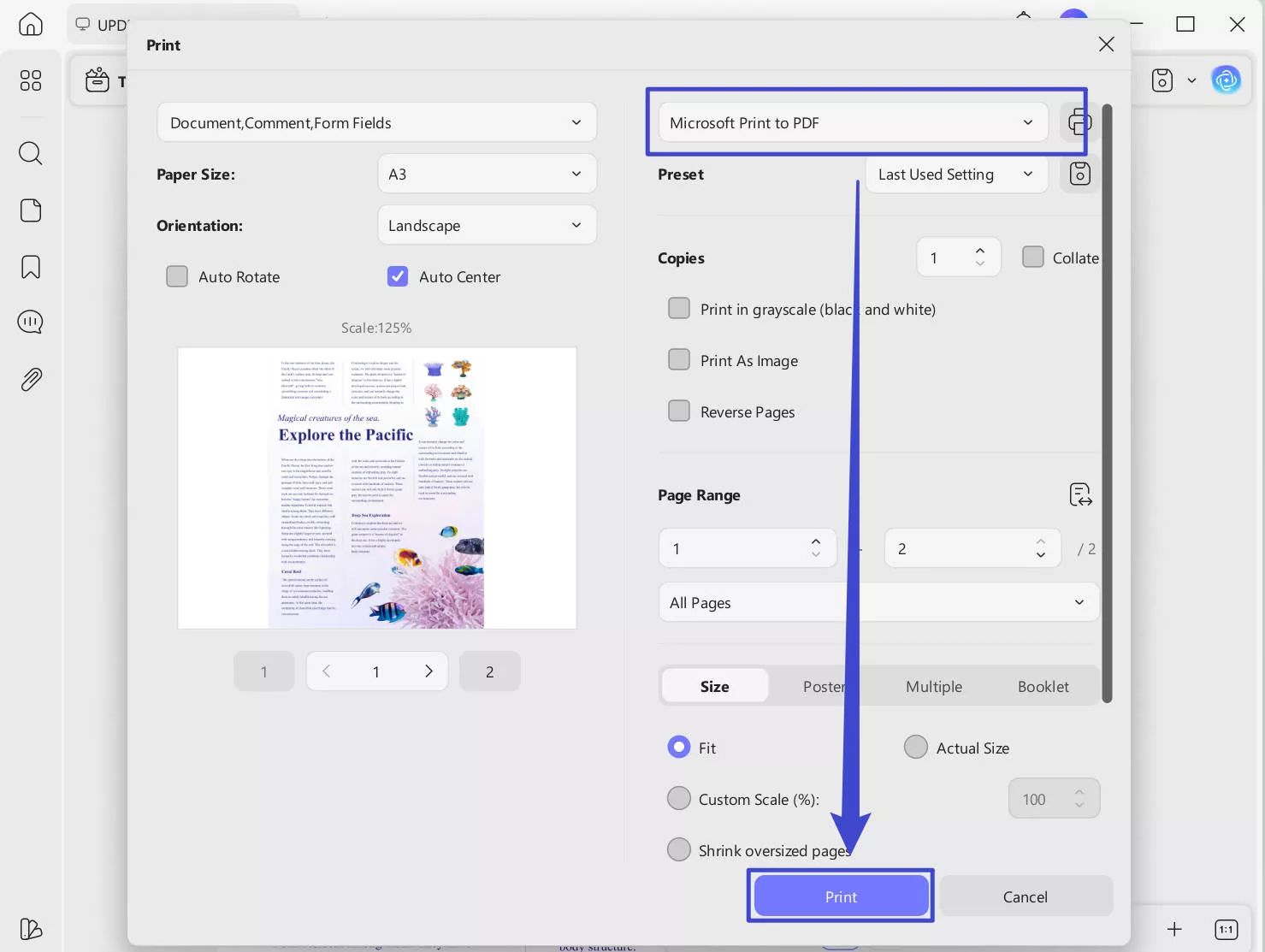1265x952 pixels.
Task: Open the Attachments panel via the paperclip icon
Action: tap(31, 379)
